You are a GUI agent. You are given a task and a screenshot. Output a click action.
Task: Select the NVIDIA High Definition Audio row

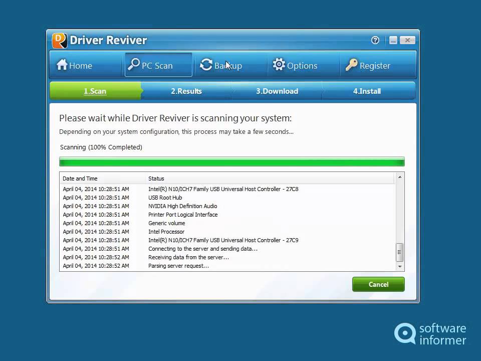pyautogui.click(x=227, y=206)
